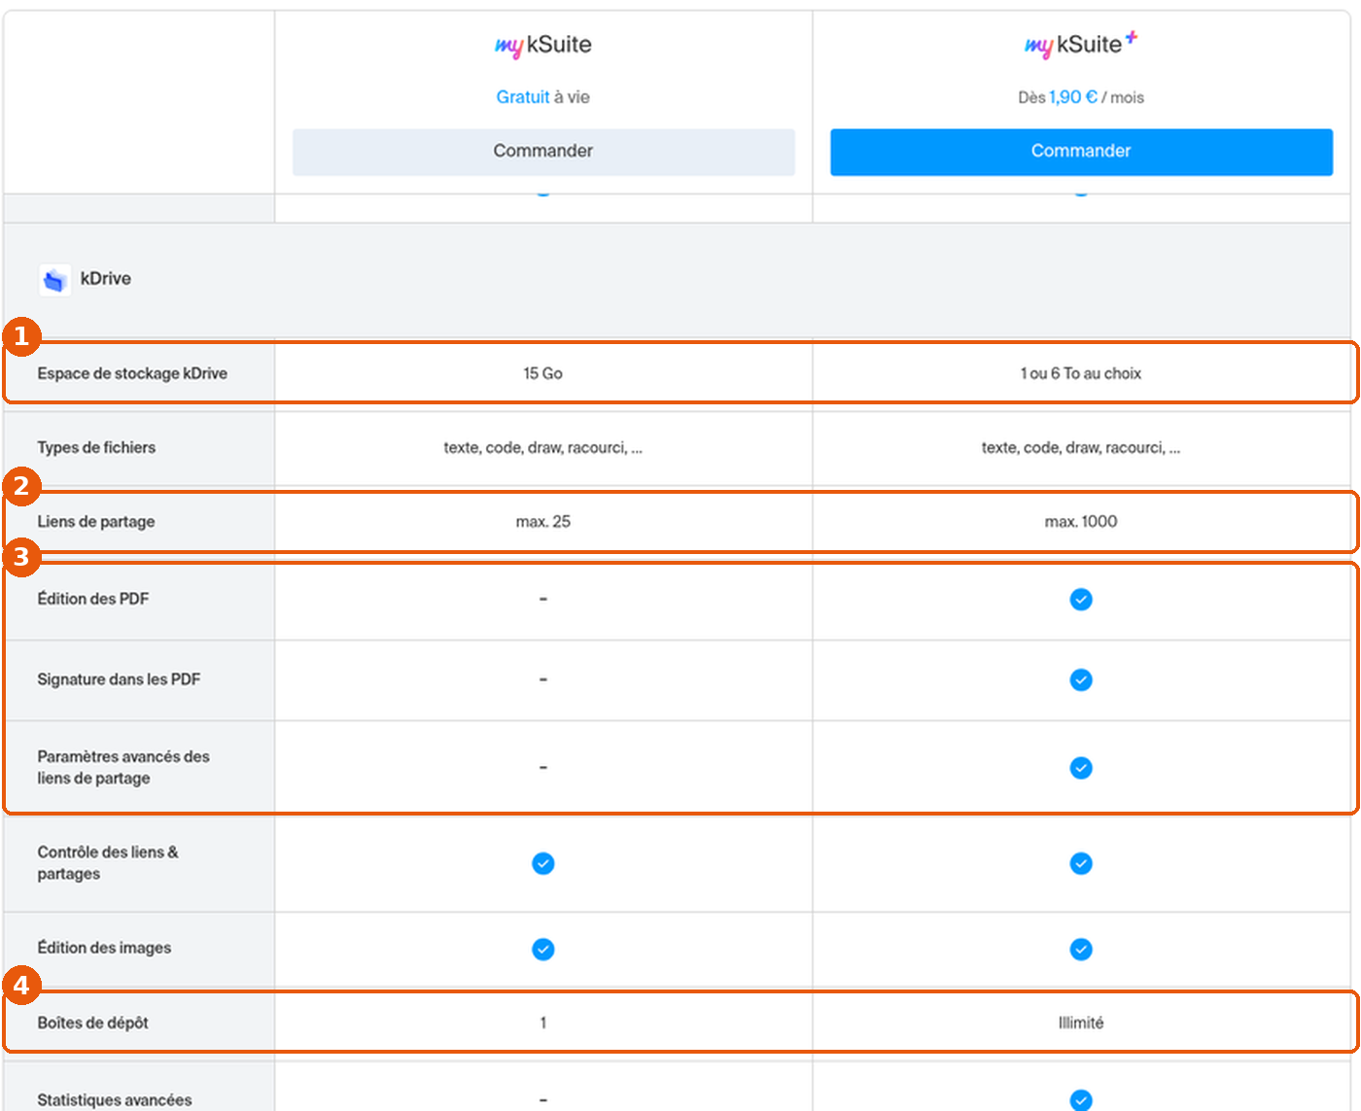Click the 'max. 1000' share links value
The height and width of the screenshot is (1111, 1361).
click(x=1081, y=522)
